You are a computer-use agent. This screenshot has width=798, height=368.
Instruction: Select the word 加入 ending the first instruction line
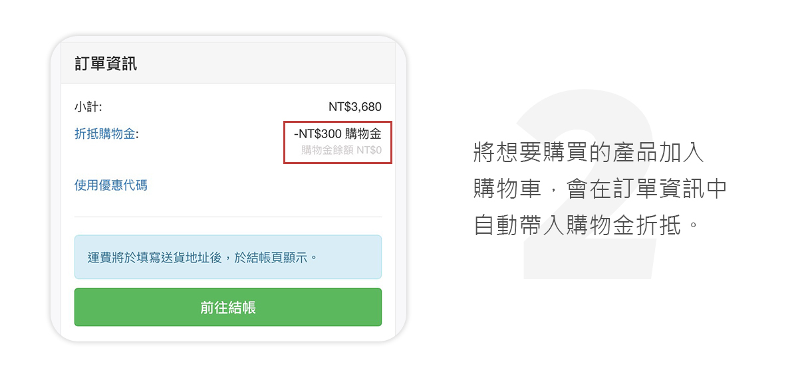pyautogui.click(x=681, y=153)
